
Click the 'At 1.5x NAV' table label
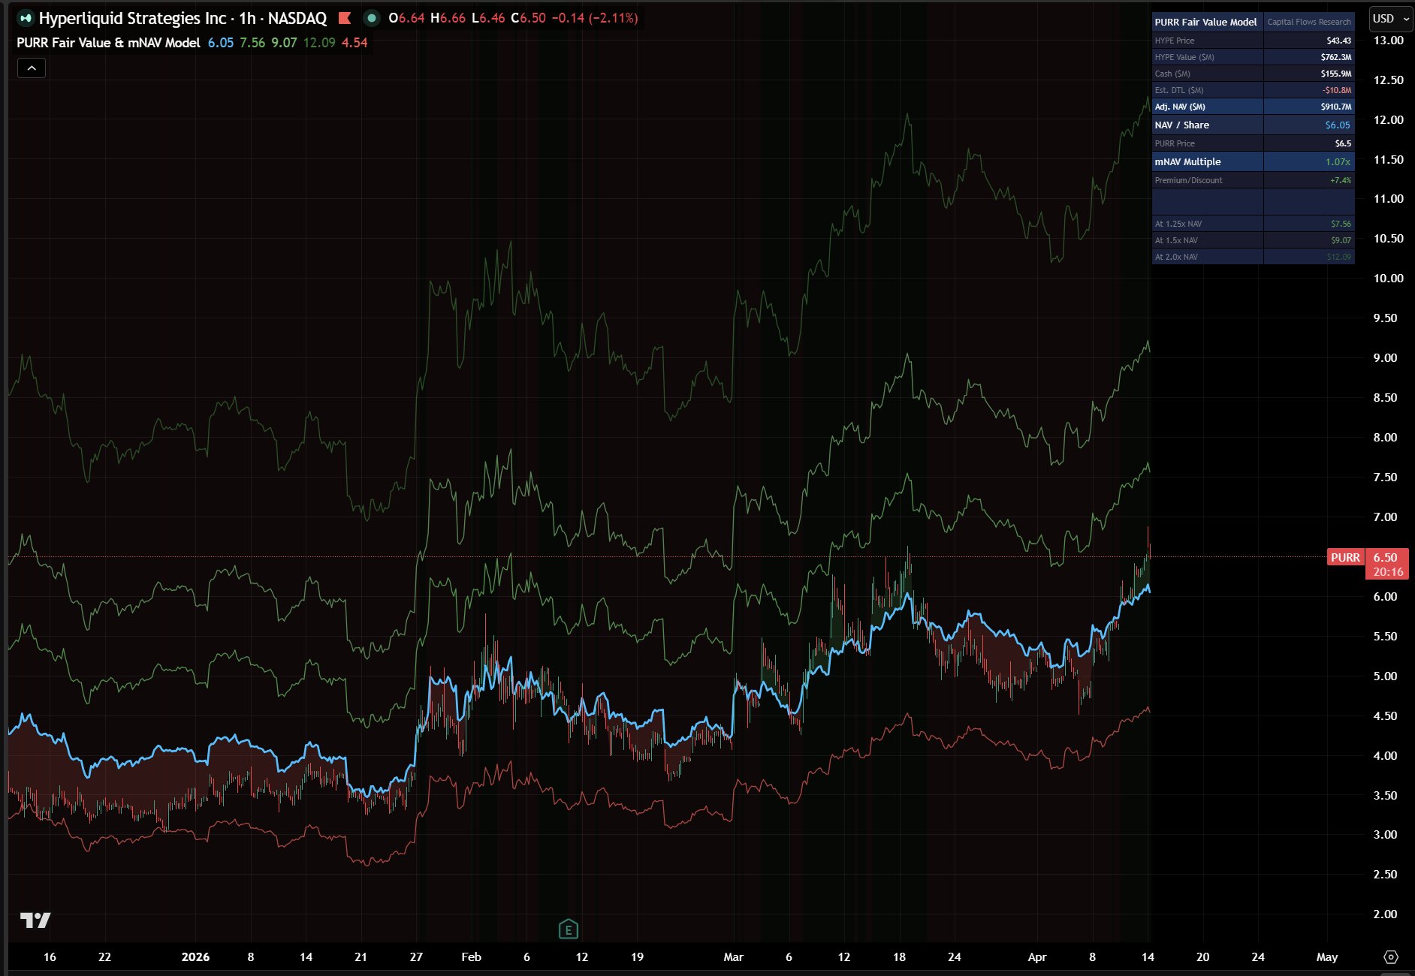(x=1177, y=240)
